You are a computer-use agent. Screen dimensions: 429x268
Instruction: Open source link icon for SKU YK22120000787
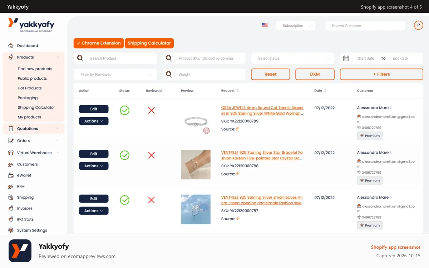237,218
